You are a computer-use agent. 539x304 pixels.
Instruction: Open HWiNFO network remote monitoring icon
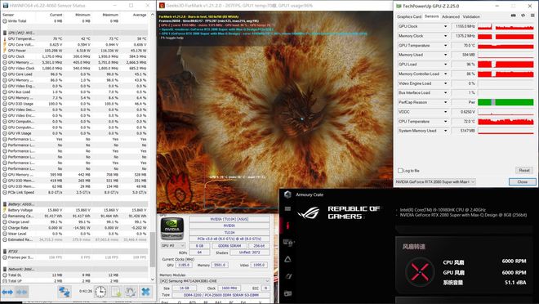tap(65, 292)
